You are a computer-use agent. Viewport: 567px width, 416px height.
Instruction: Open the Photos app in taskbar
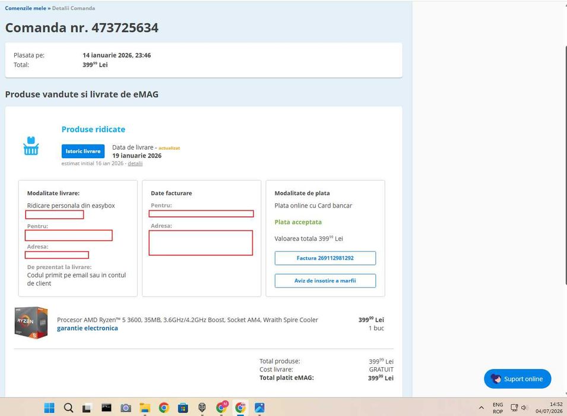coord(259,408)
